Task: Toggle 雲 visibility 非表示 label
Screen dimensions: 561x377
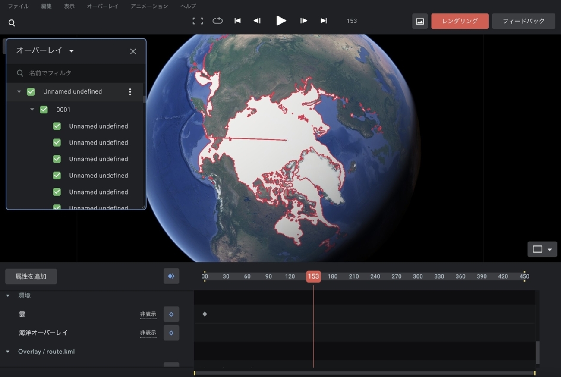Action: (148, 314)
